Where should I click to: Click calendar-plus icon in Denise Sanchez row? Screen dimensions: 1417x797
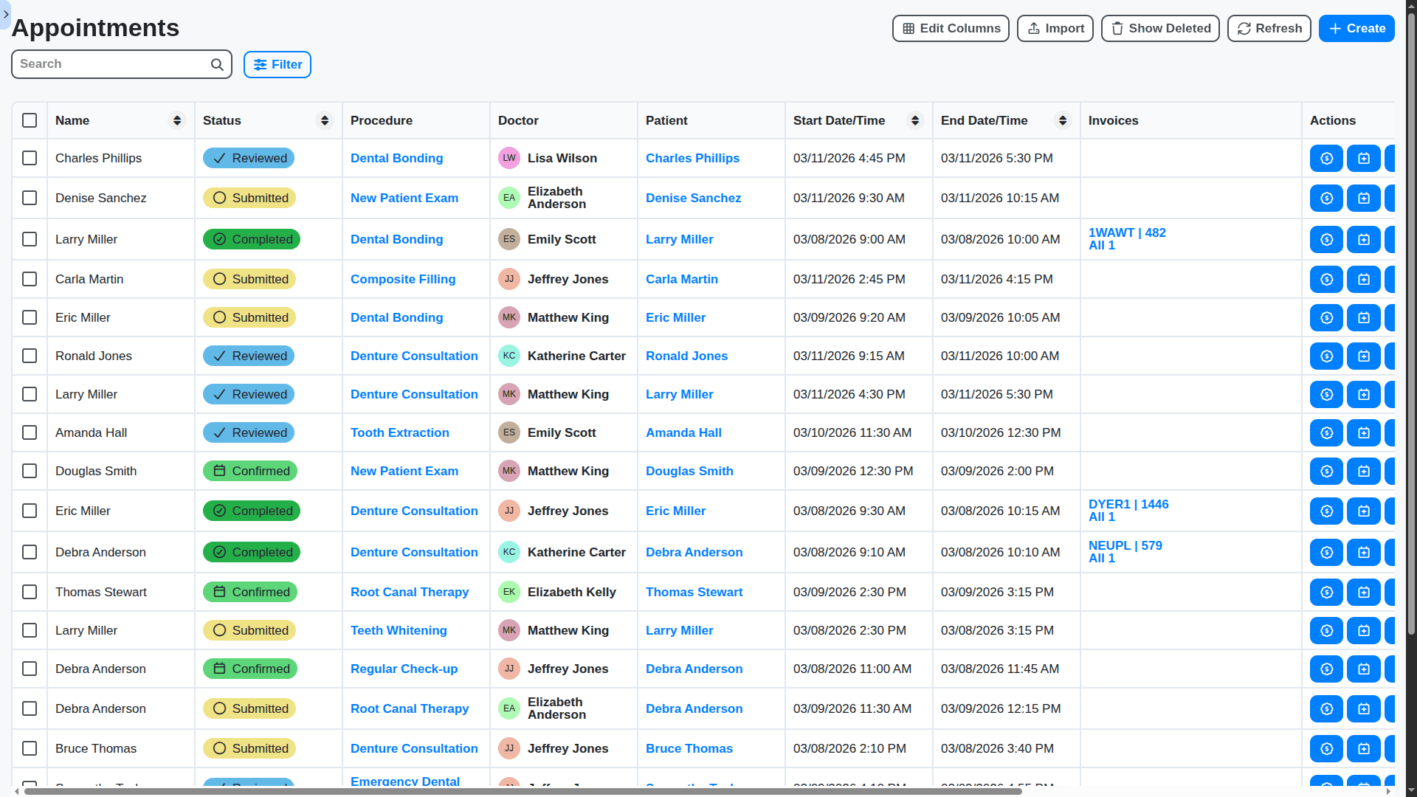click(1363, 199)
